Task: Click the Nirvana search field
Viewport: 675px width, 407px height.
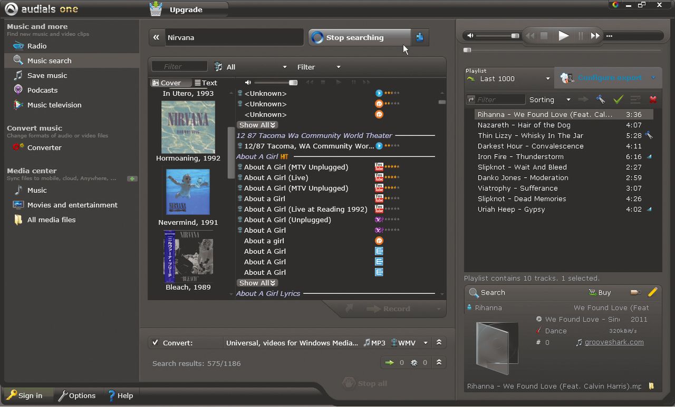Action: tap(234, 37)
